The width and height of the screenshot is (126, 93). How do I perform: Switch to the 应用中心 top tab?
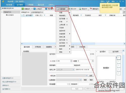51,5
